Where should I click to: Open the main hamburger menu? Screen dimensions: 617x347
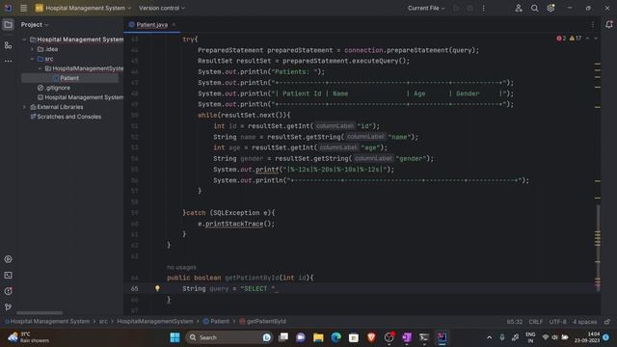tap(23, 8)
